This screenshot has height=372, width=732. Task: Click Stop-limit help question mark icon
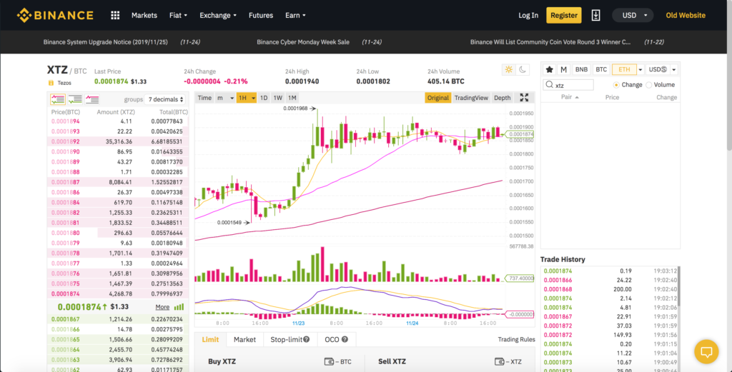[x=306, y=339]
